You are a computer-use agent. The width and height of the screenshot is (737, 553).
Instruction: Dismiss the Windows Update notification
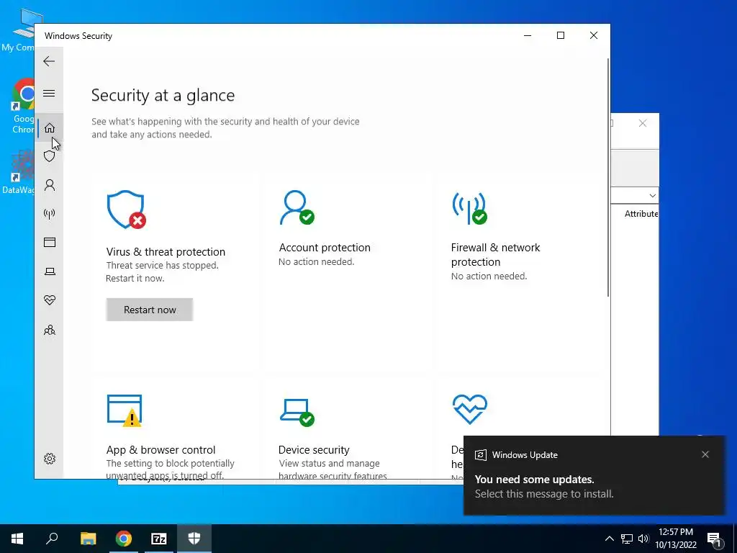click(x=705, y=454)
